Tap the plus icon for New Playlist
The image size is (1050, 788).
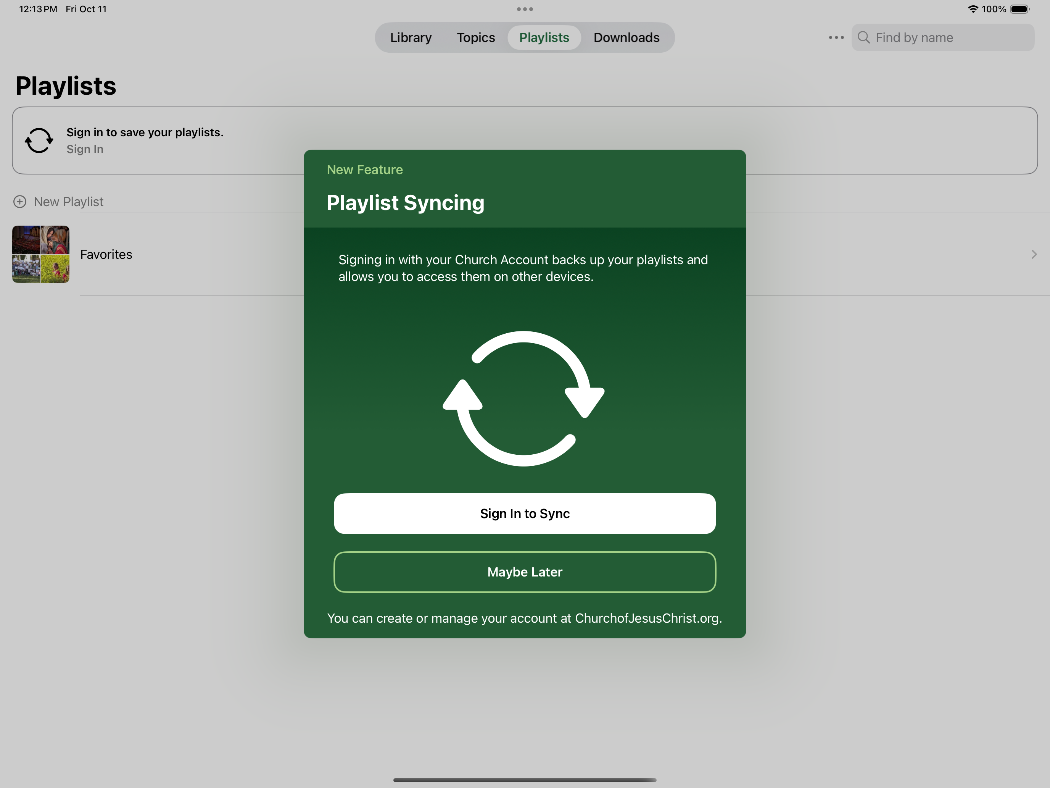[19, 202]
